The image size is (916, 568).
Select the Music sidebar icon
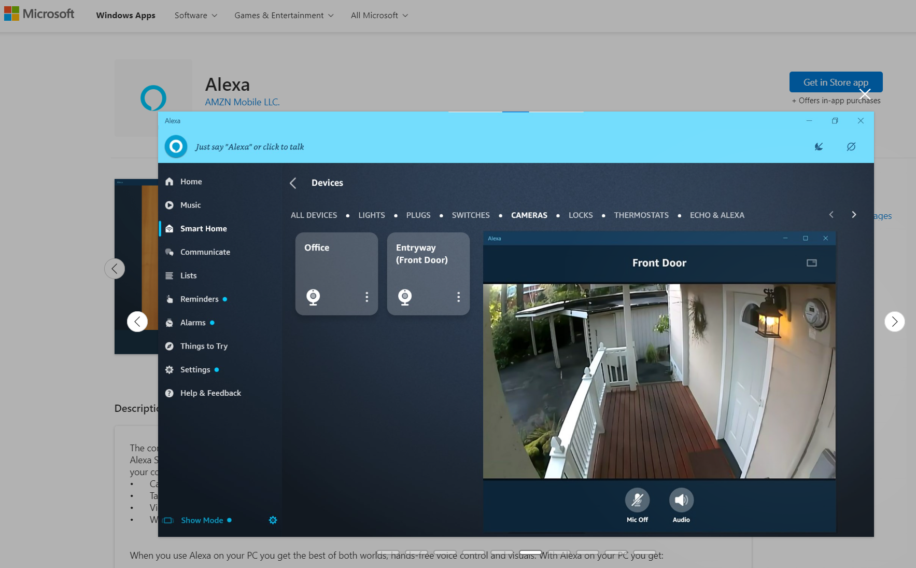tap(170, 205)
